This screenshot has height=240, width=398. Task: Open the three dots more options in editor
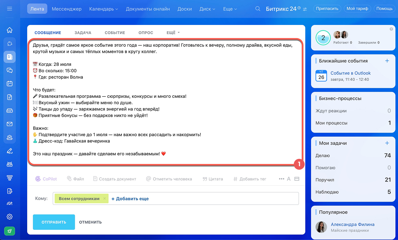pos(281,179)
